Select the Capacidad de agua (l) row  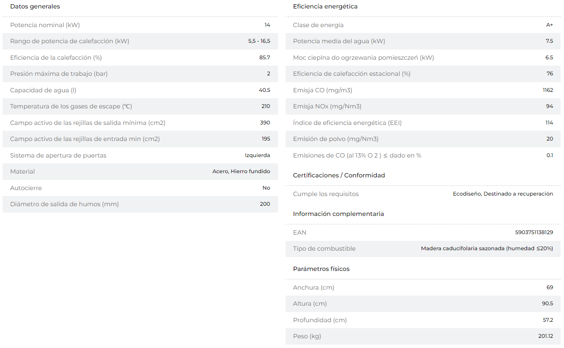pos(140,90)
